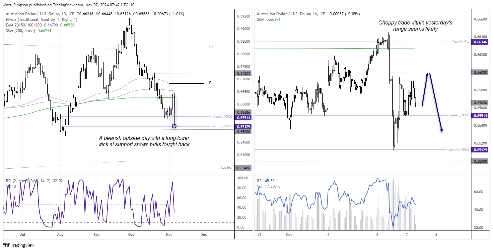
Task: Click the Monthly VPOC label on the daily chart
Action: 222,126
